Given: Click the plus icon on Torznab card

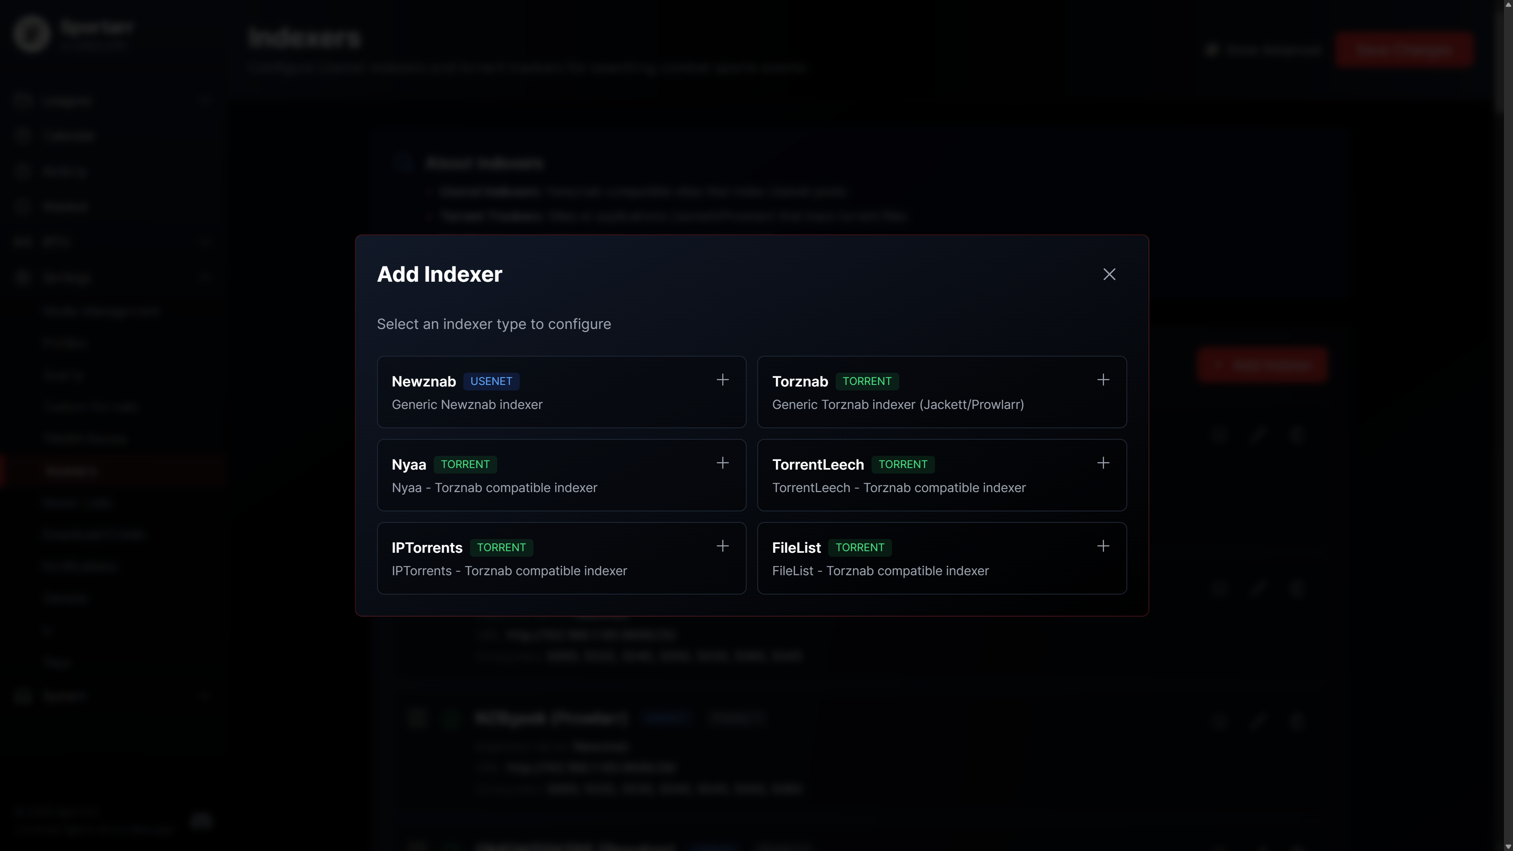Looking at the screenshot, I should (x=1103, y=380).
